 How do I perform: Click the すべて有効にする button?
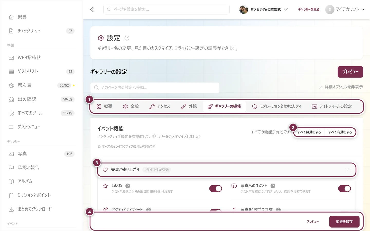point(340,132)
